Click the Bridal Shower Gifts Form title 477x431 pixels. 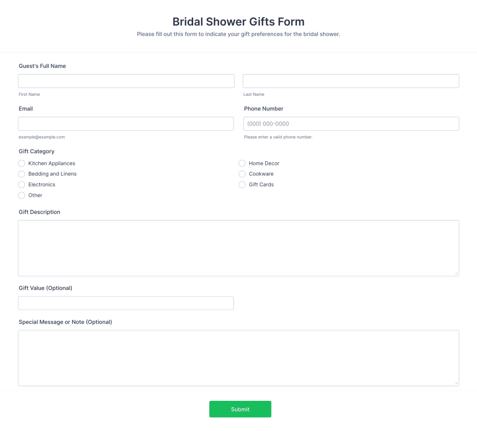[x=238, y=21]
